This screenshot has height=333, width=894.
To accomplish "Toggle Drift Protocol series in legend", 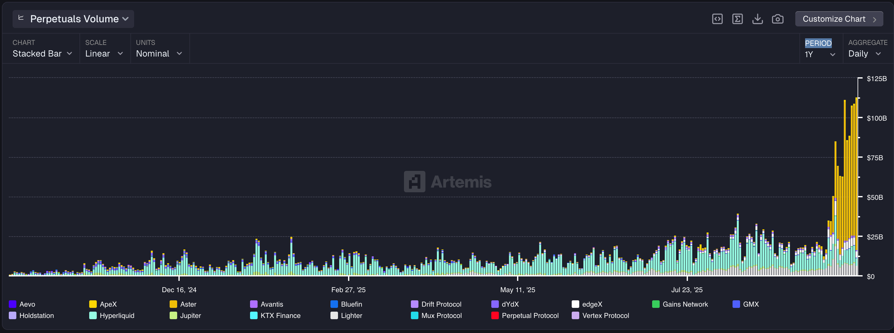I will pos(436,304).
